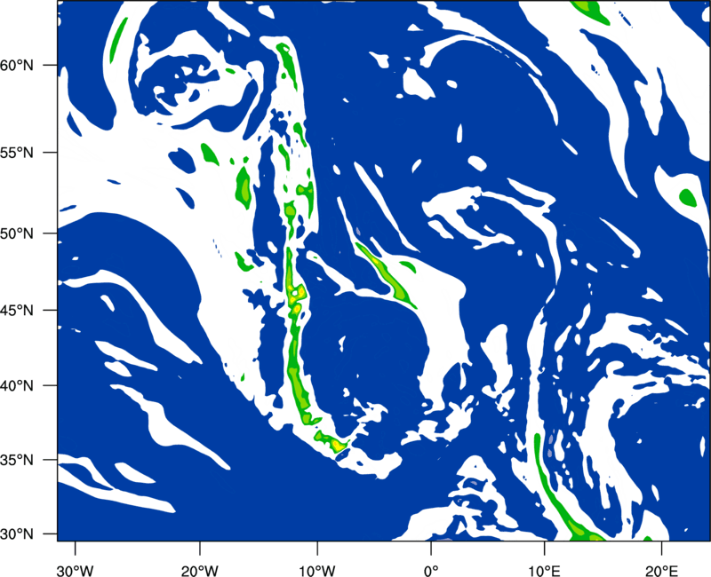Click the 30°N latitude label
The width and height of the screenshot is (711, 577).
17,534
